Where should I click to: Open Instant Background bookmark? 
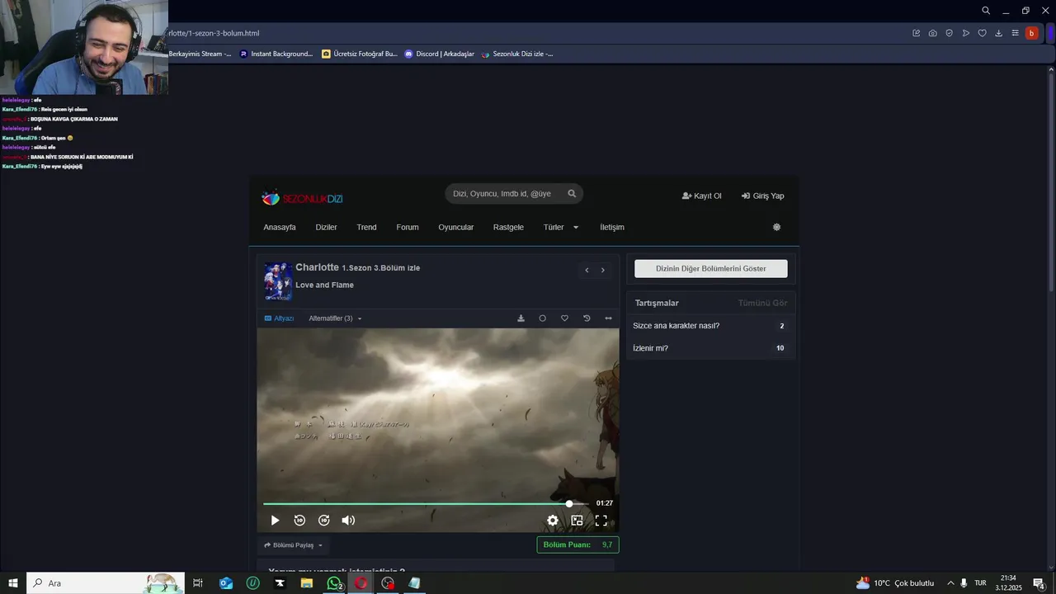click(x=276, y=54)
